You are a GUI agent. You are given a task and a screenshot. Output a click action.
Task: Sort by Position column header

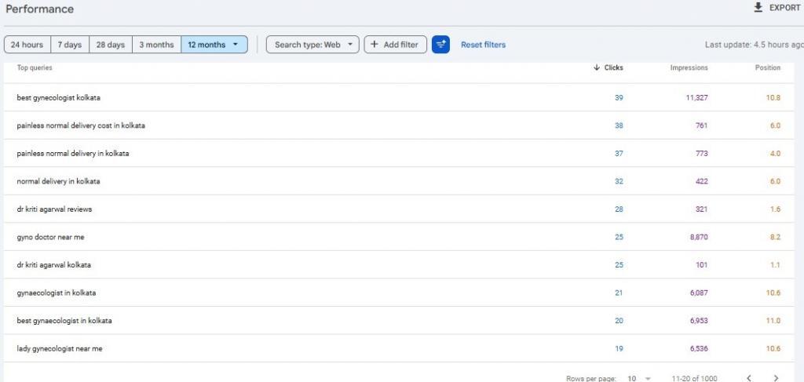[x=768, y=67]
